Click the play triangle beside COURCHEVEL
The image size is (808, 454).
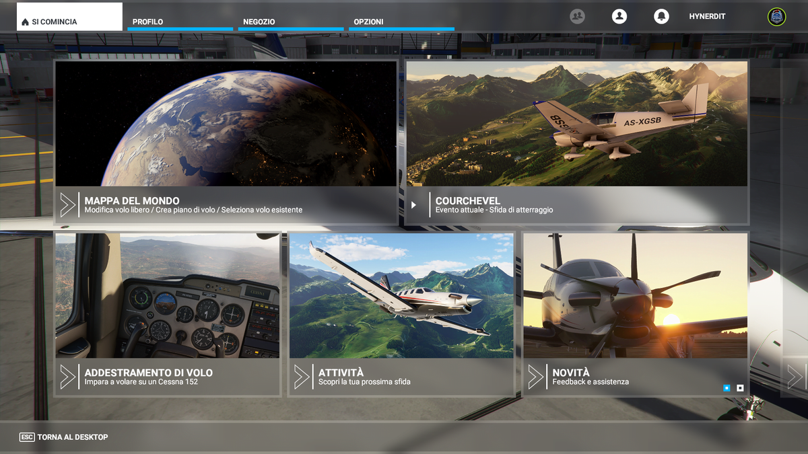[414, 205]
